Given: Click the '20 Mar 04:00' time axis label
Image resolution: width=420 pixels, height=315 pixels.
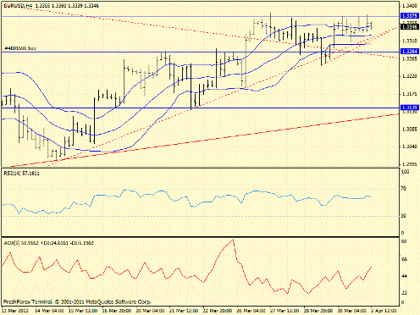Looking at the screenshot, I should 151,311.
